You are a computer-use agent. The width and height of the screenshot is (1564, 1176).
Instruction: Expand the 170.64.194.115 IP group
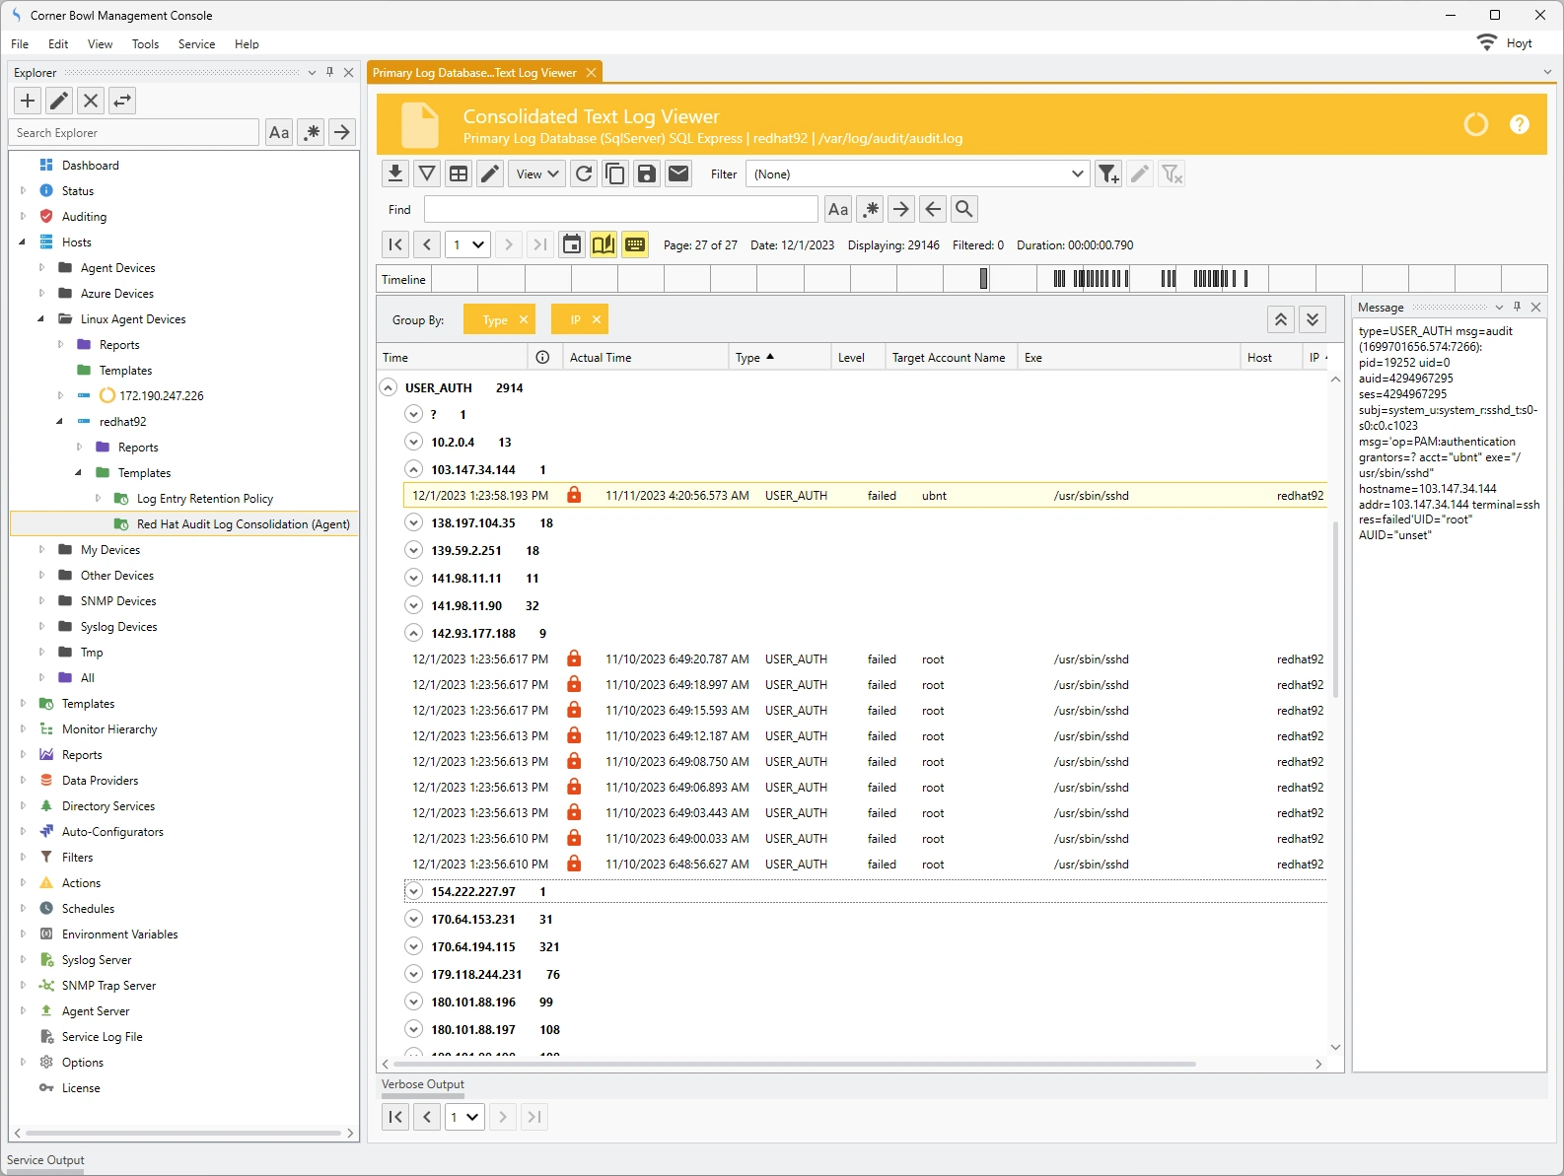point(414,946)
